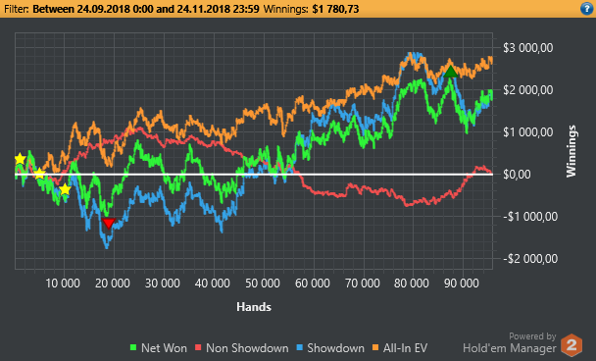This screenshot has height=361, width=596.
Task: Click the $3 000,00 axis label
Action: 528,48
